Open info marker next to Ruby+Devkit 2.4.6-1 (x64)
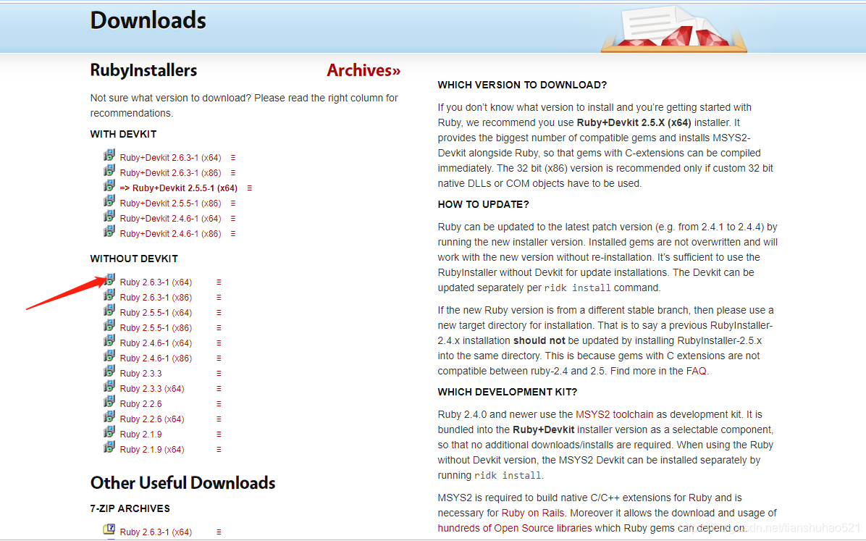 click(x=233, y=218)
